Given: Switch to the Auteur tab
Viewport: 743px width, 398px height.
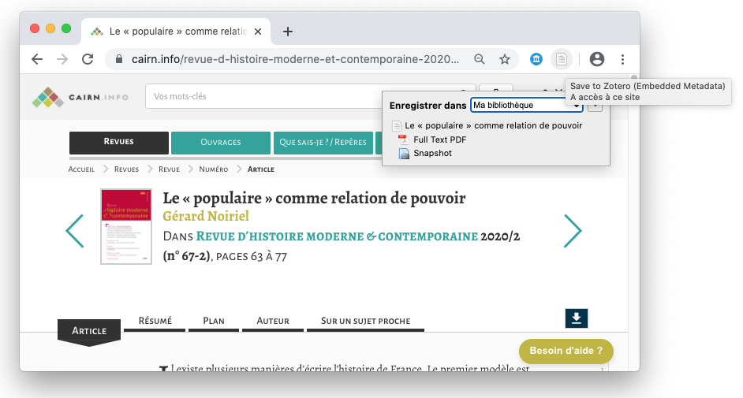Looking at the screenshot, I should pyautogui.click(x=273, y=322).
